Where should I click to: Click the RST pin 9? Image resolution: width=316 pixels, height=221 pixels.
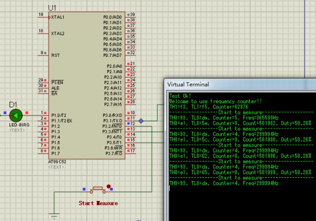pyautogui.click(x=43, y=55)
